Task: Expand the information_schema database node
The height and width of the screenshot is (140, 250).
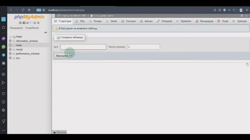Action: 10,41
